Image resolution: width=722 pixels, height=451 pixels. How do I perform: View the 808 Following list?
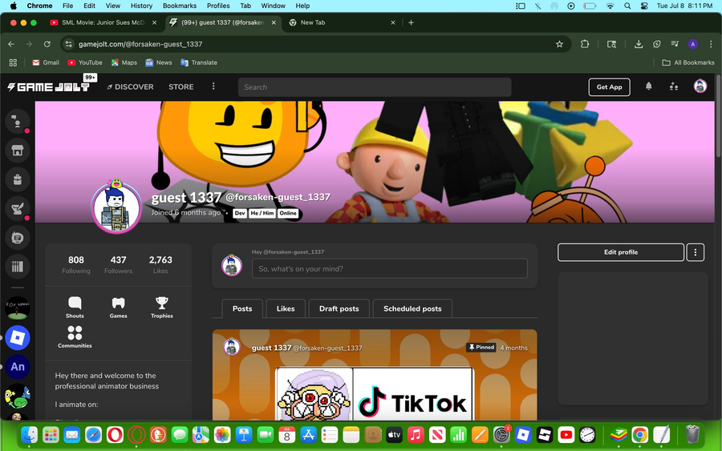(x=76, y=264)
